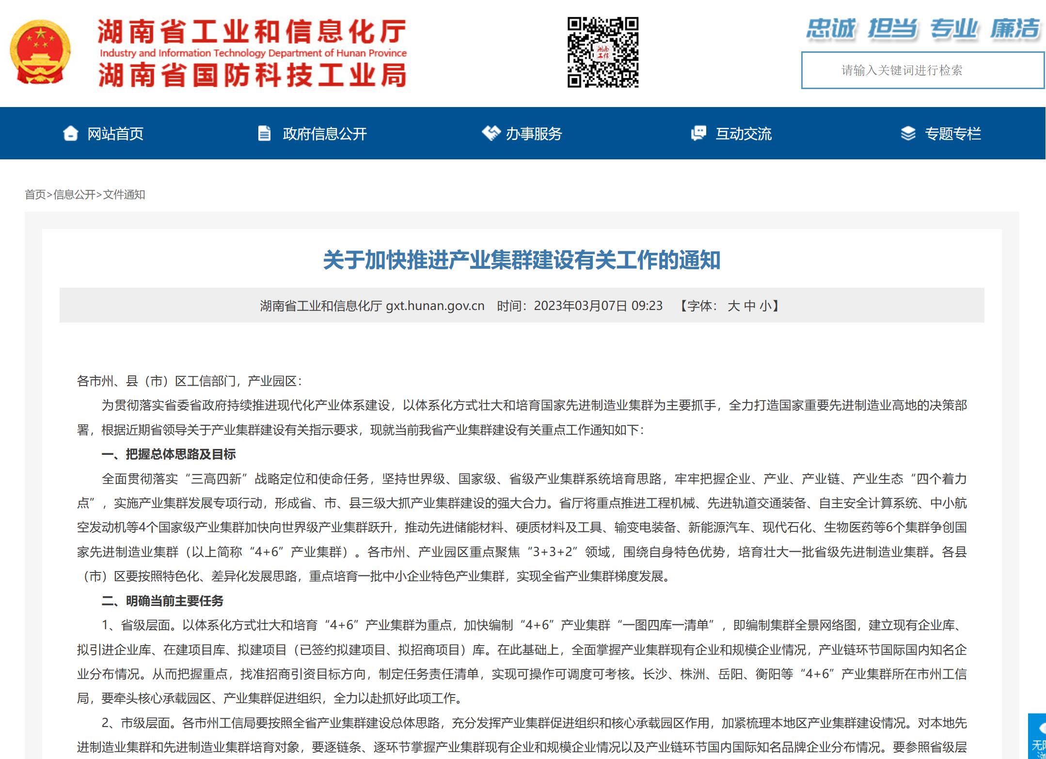The image size is (1046, 759).
Task: Go to 首页 in the breadcrumb
Action: click(35, 195)
